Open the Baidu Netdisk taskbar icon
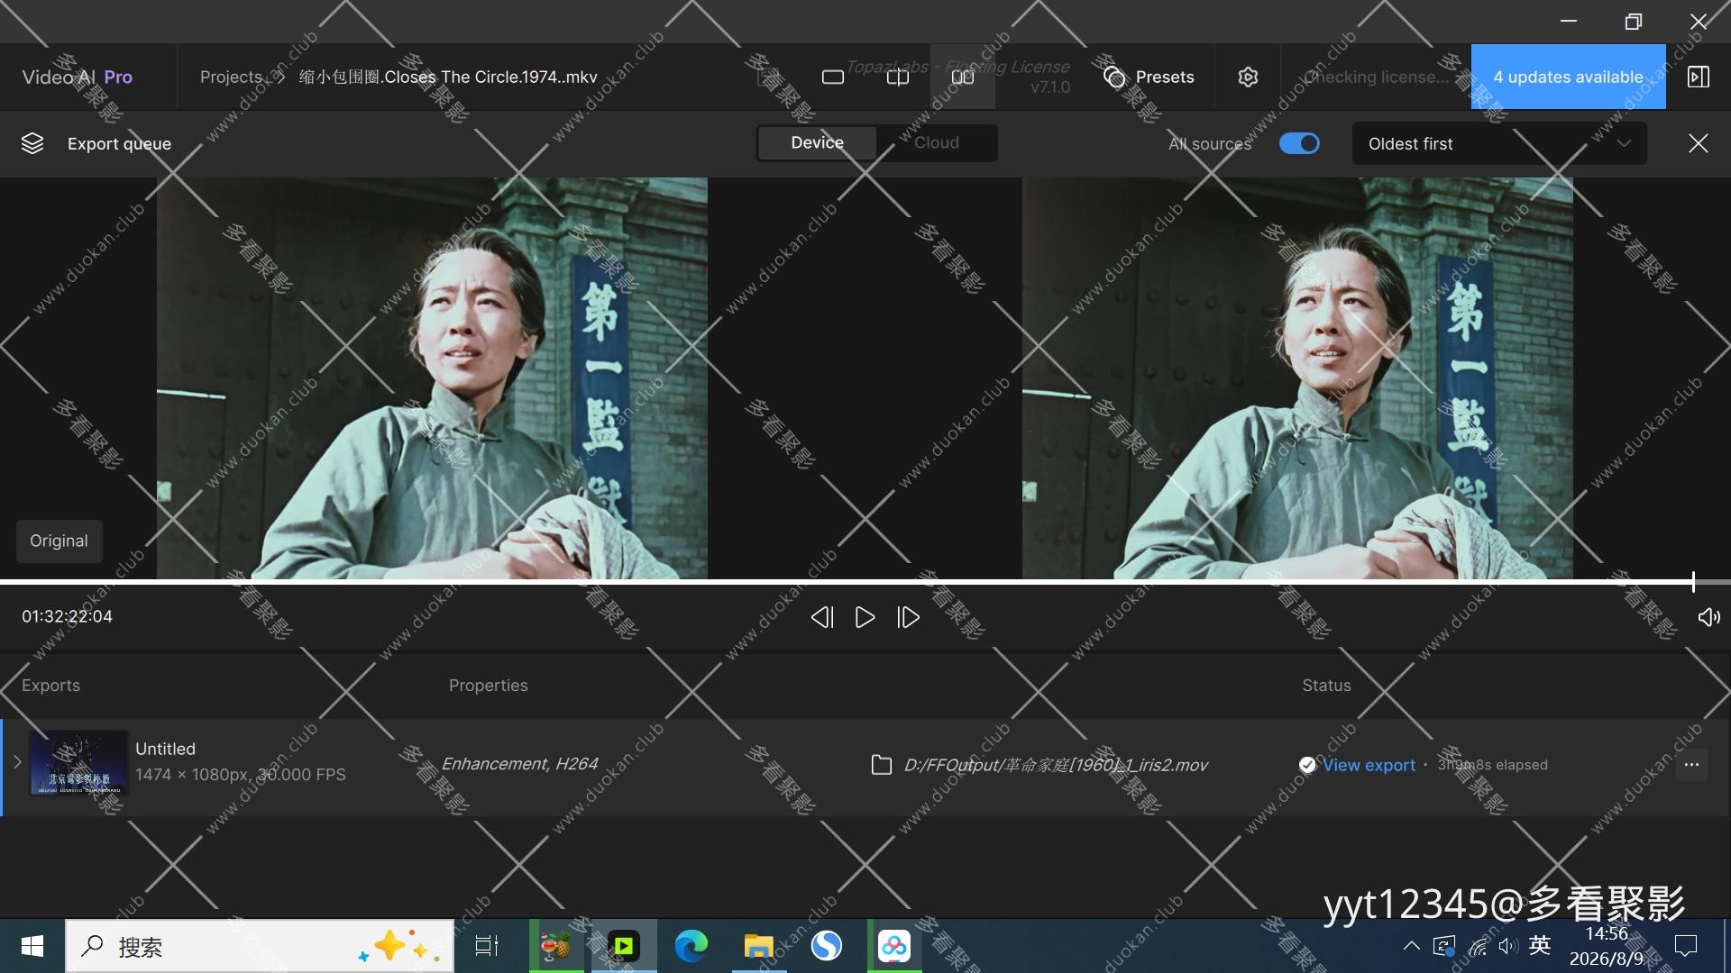The height and width of the screenshot is (973, 1731). tap(894, 946)
